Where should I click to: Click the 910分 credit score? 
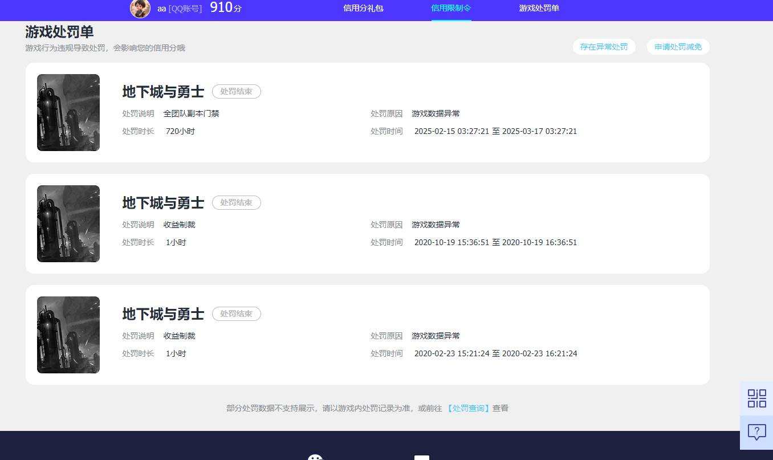[x=226, y=8]
